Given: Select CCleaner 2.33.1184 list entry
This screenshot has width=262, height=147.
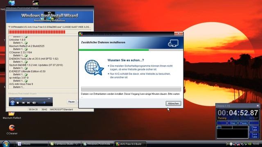Looking at the screenshot, I should (x=20, y=52).
